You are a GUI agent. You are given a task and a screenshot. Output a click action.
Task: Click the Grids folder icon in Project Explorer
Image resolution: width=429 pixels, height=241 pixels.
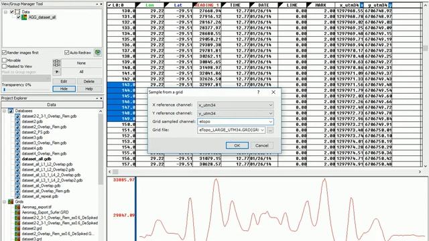pyautogui.click(x=11, y=202)
